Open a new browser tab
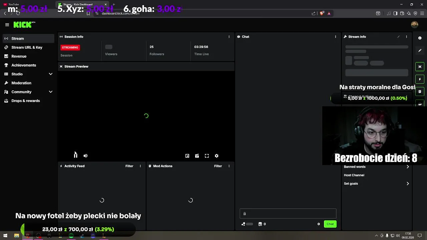Viewport: 427px width, 240px height. [114, 5]
